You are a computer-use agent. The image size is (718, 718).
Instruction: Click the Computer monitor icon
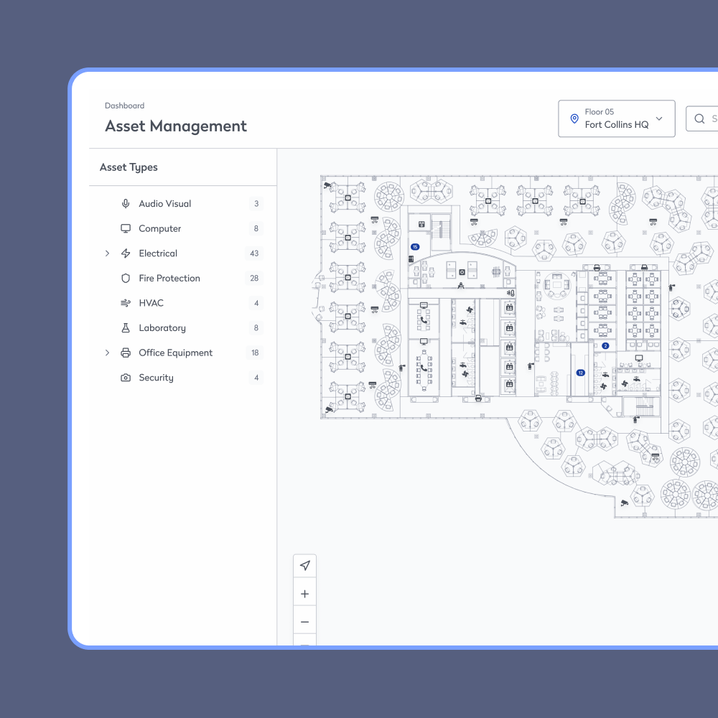pyautogui.click(x=126, y=229)
